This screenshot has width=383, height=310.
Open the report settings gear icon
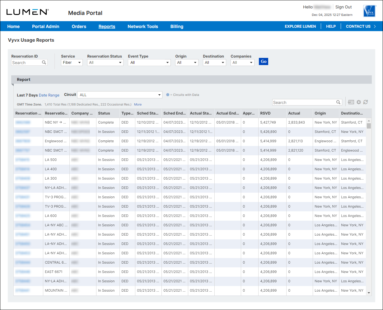point(359,102)
